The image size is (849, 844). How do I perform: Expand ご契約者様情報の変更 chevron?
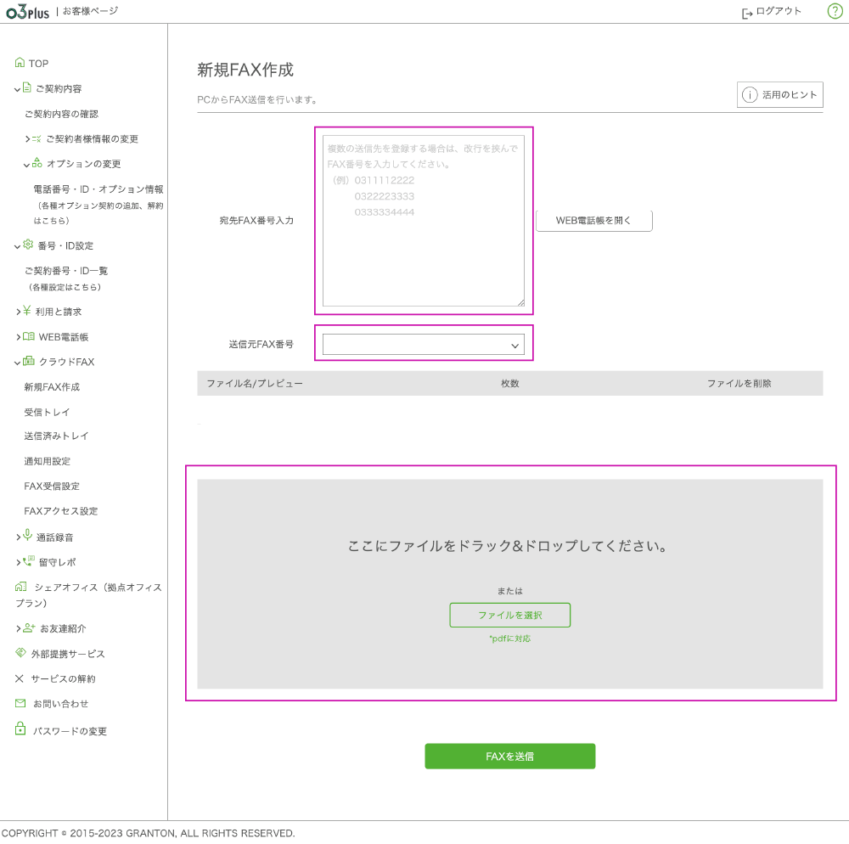(x=28, y=139)
